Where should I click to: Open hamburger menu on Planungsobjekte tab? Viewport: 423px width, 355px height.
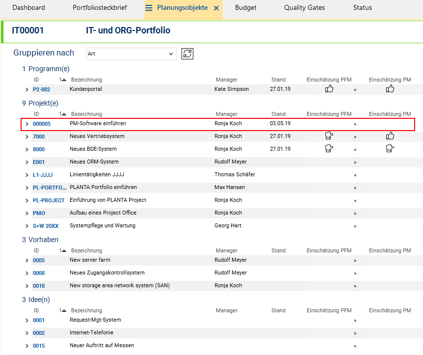149,8
